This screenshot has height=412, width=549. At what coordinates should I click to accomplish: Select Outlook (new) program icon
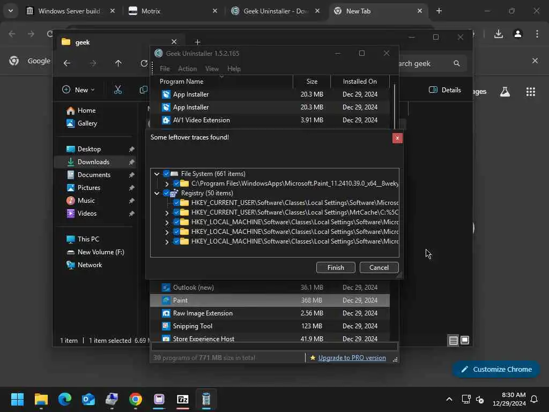coord(166,288)
